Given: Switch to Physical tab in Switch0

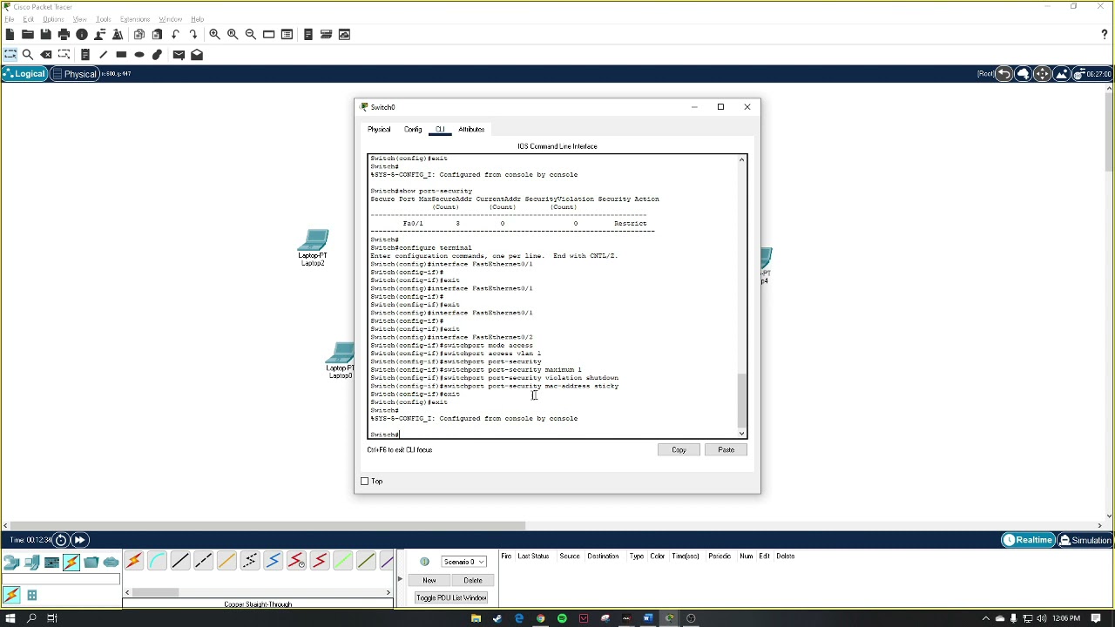Looking at the screenshot, I should 379,130.
